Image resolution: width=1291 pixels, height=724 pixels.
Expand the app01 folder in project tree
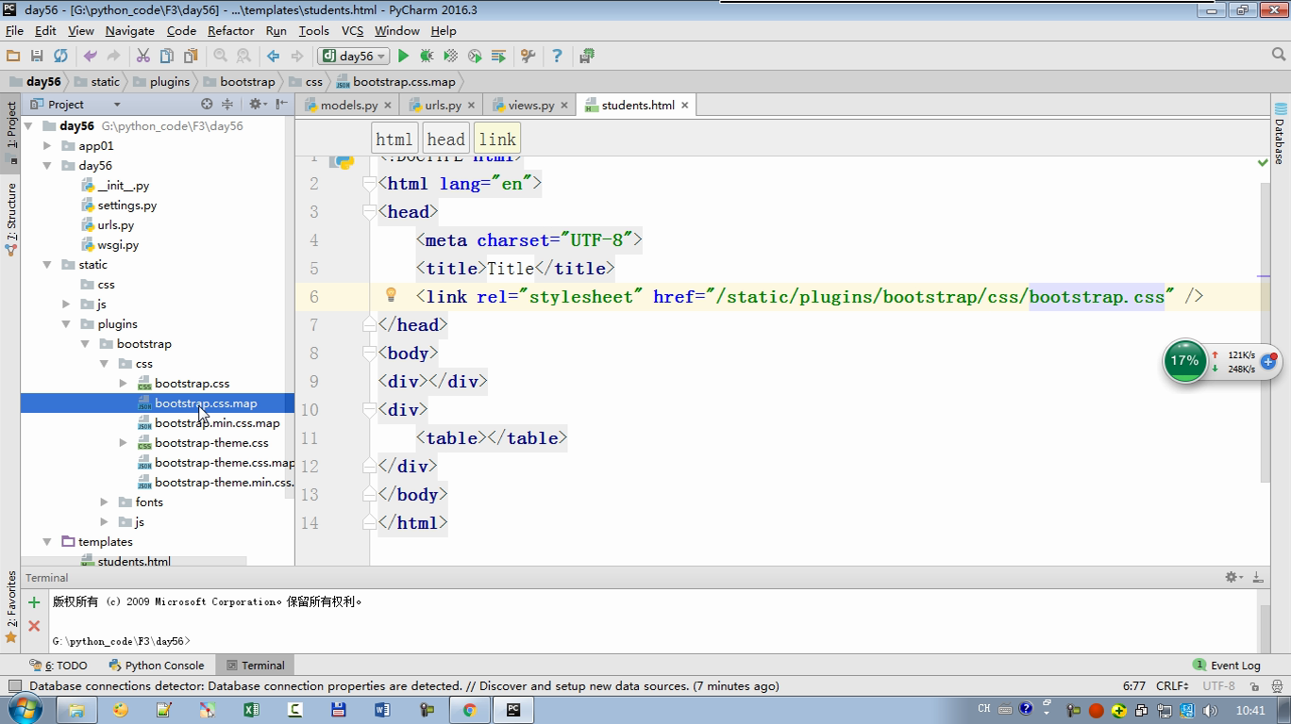(47, 146)
